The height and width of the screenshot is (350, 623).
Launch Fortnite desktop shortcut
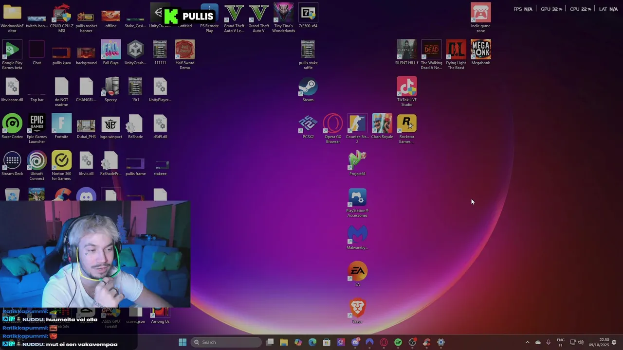pyautogui.click(x=61, y=126)
